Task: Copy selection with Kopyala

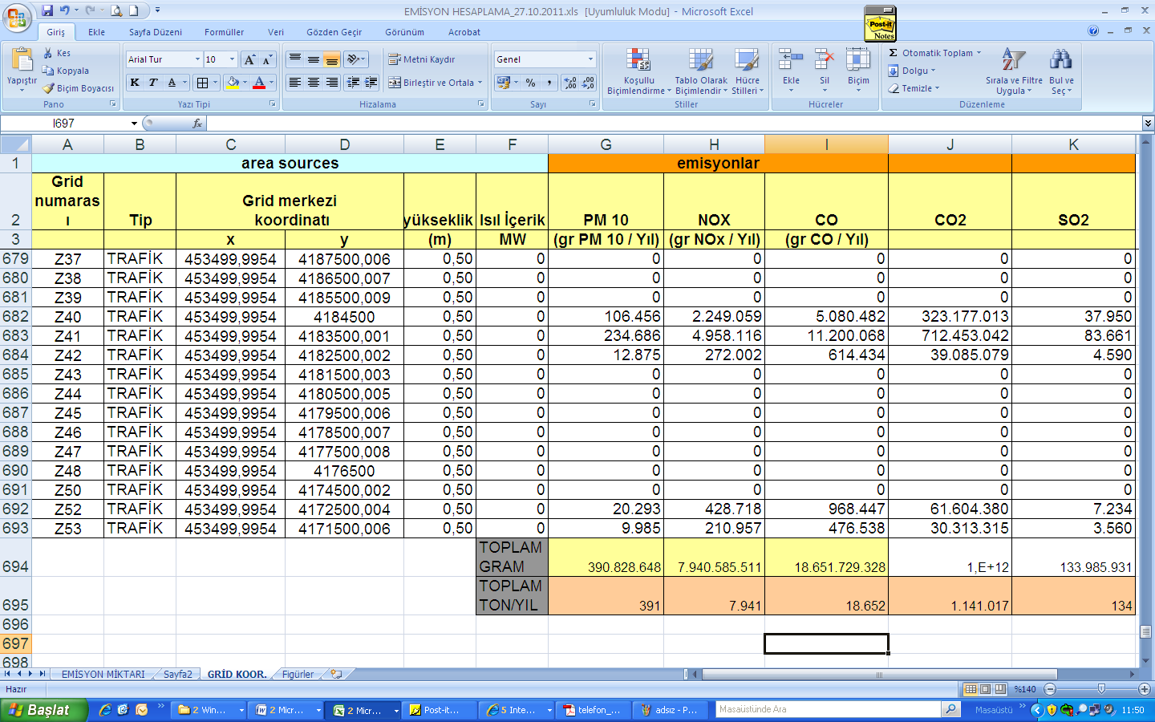Action: tap(66, 71)
